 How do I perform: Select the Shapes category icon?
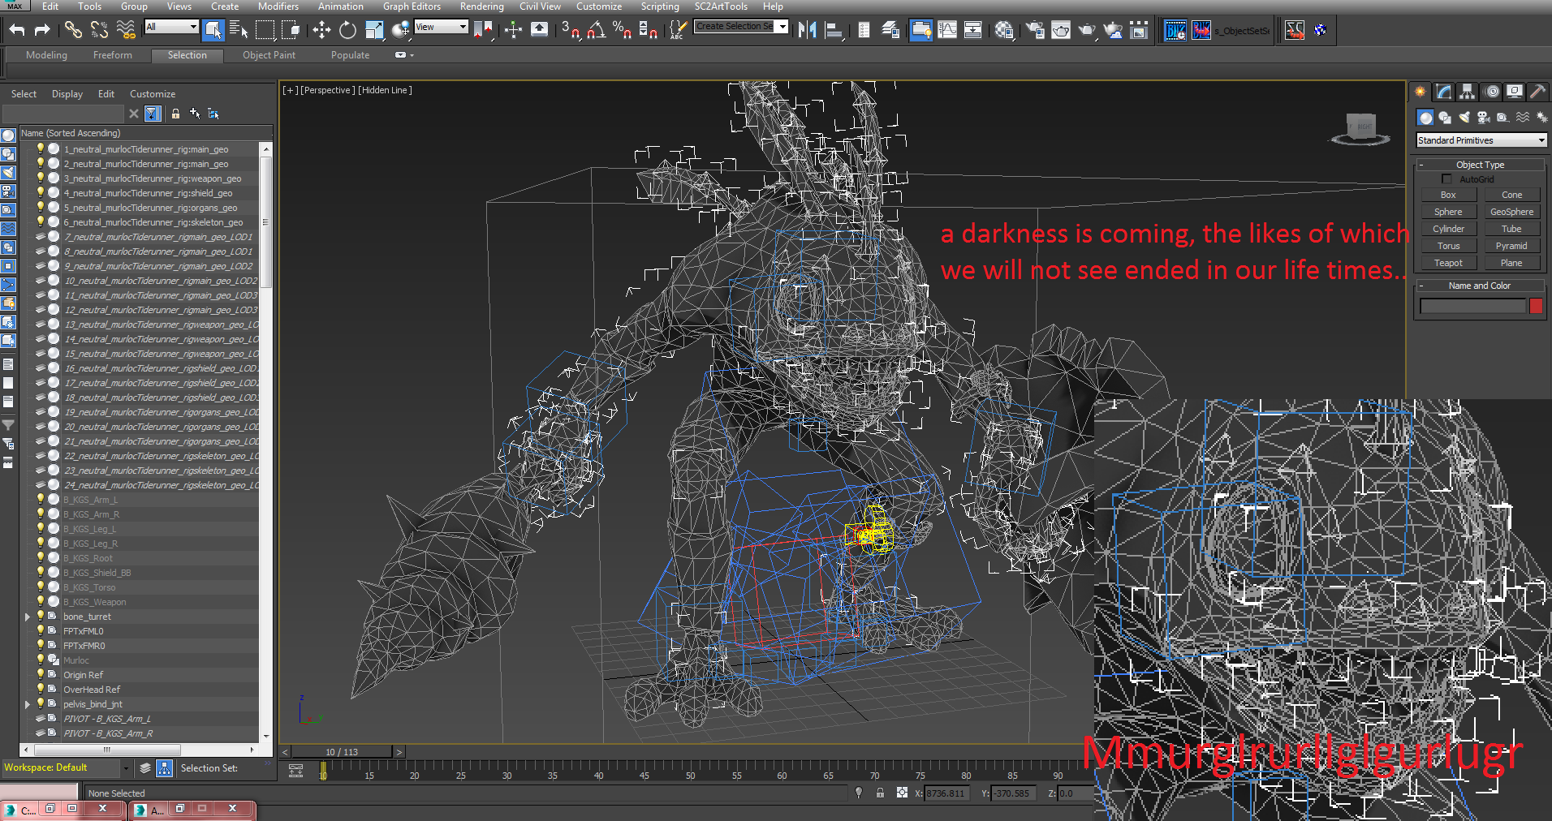[1445, 118]
